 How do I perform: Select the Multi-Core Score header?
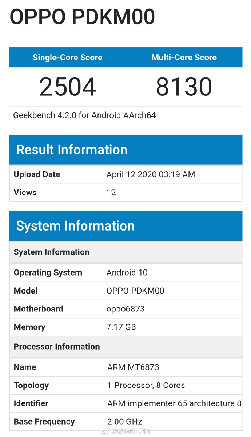tap(184, 57)
